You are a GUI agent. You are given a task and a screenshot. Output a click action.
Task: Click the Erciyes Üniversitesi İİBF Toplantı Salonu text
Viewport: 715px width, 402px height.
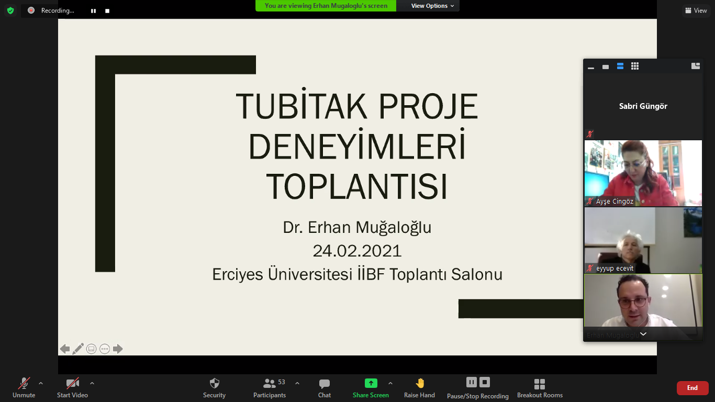[x=357, y=274]
